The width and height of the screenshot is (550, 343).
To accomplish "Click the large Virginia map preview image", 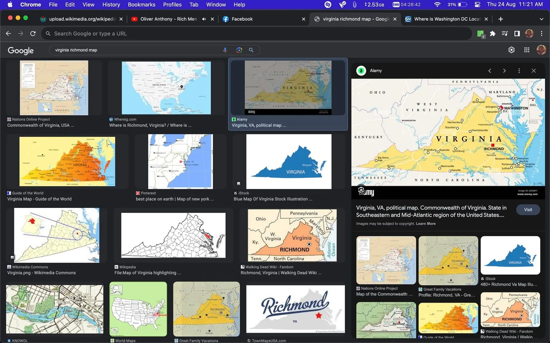I will click(448, 139).
